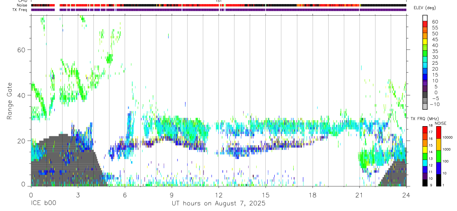Click the '45' label on ELEV colorbar
The image size is (457, 211).
pyautogui.click(x=435, y=40)
